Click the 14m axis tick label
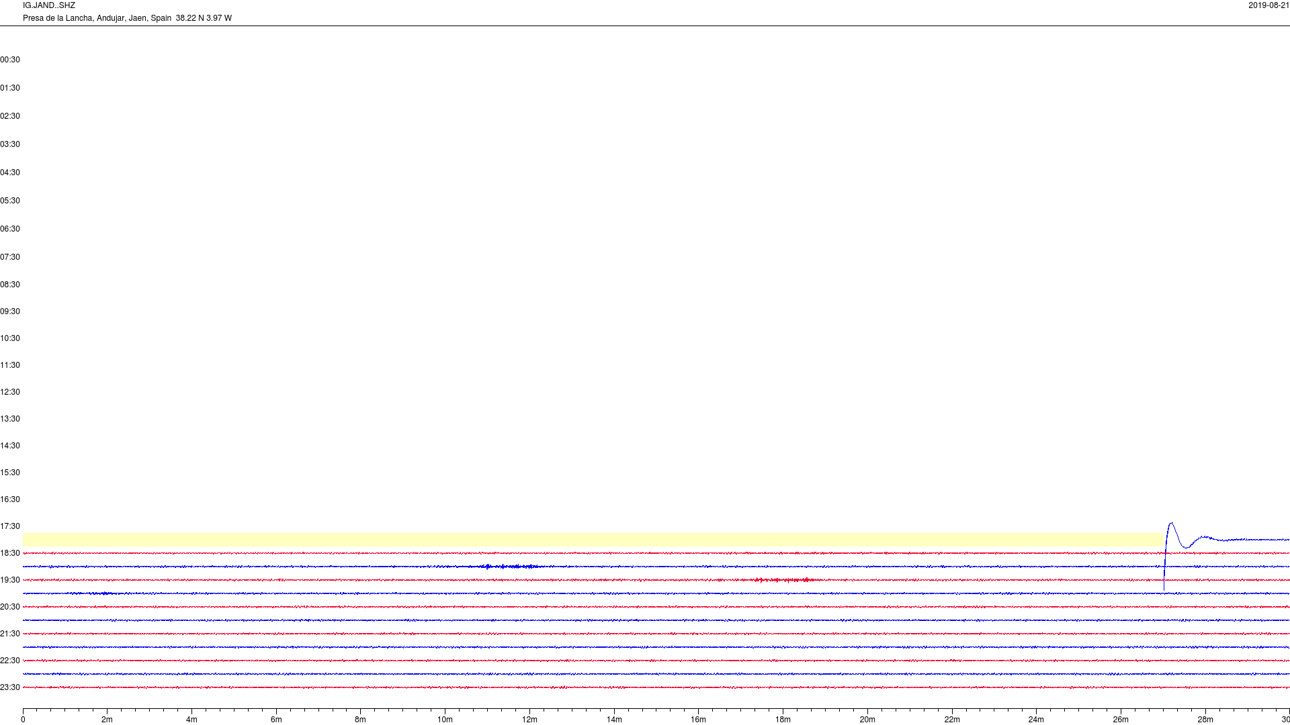1290x725 pixels. 614,720
